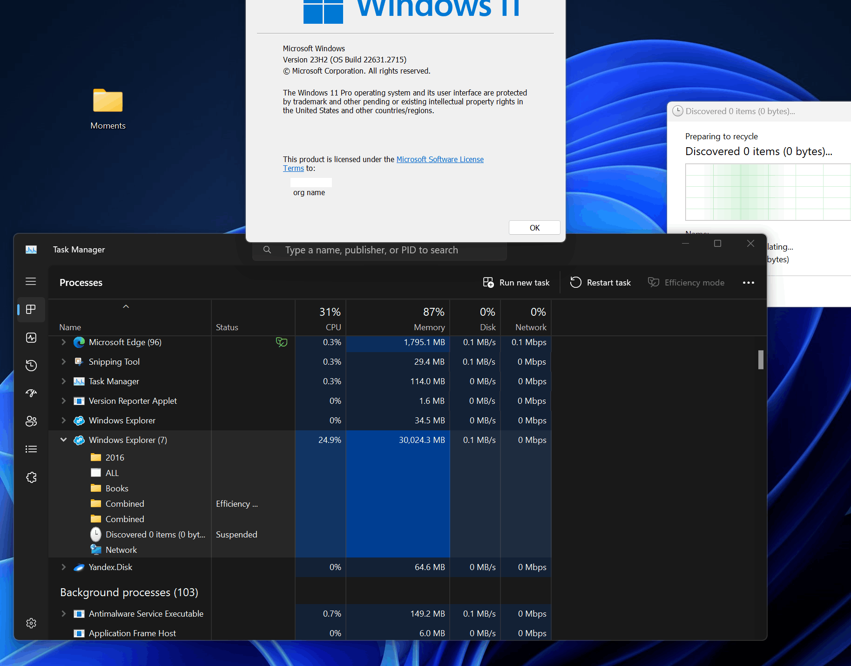The height and width of the screenshot is (666, 851).
Task: Expand the Version Reporter Applet row
Action: pyautogui.click(x=64, y=401)
